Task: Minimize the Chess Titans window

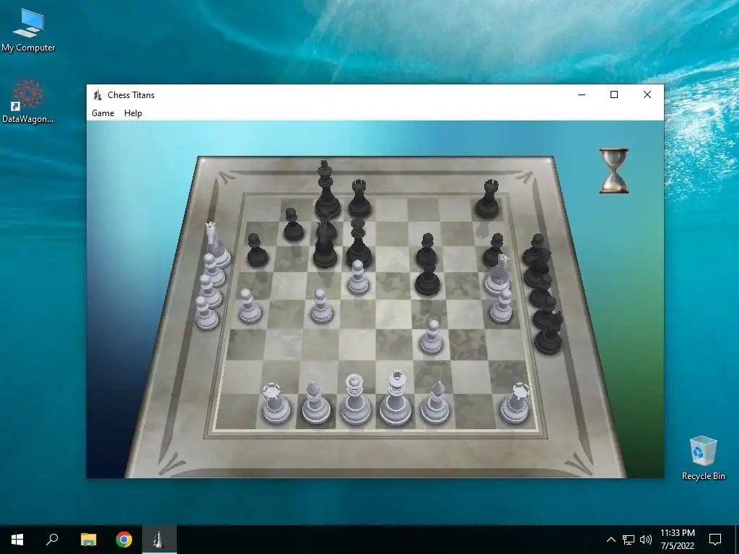Action: pyautogui.click(x=582, y=94)
